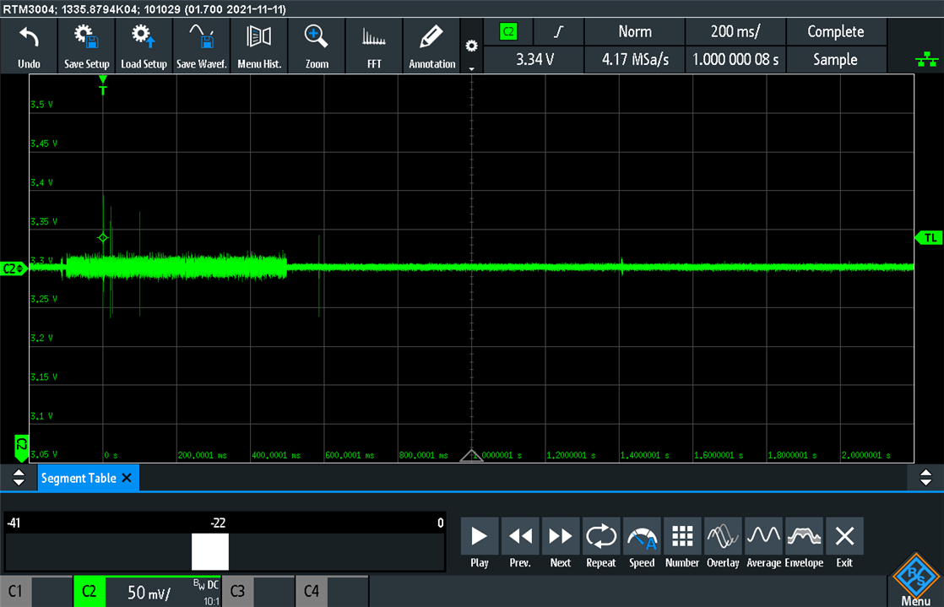The width and height of the screenshot is (944, 607).
Task: Click the C2 ground level marker
Action: (14, 268)
